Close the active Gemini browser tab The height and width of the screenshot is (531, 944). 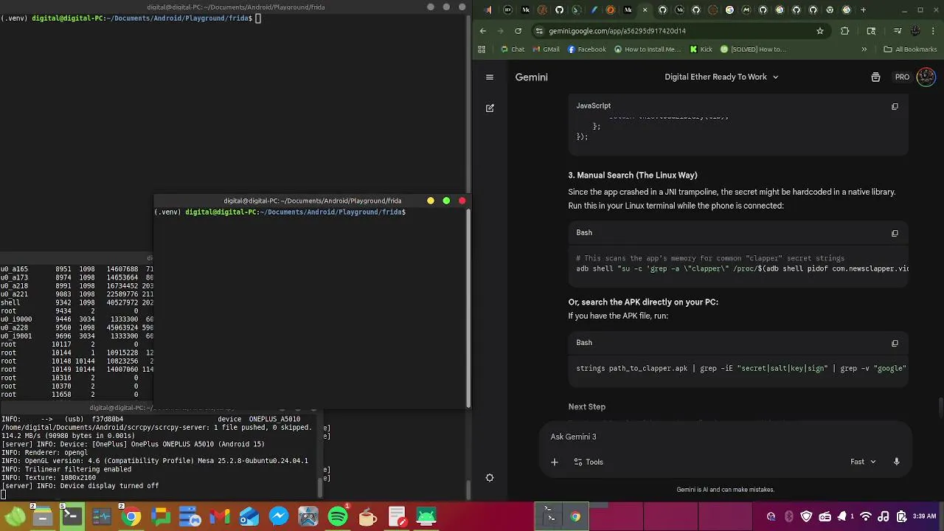(646, 10)
